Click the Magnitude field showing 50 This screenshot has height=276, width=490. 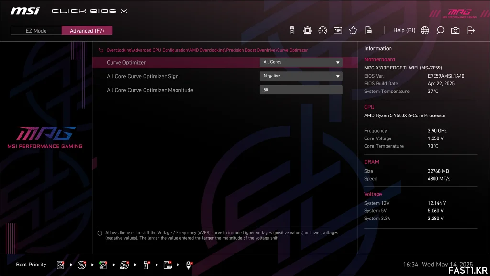[x=301, y=90]
